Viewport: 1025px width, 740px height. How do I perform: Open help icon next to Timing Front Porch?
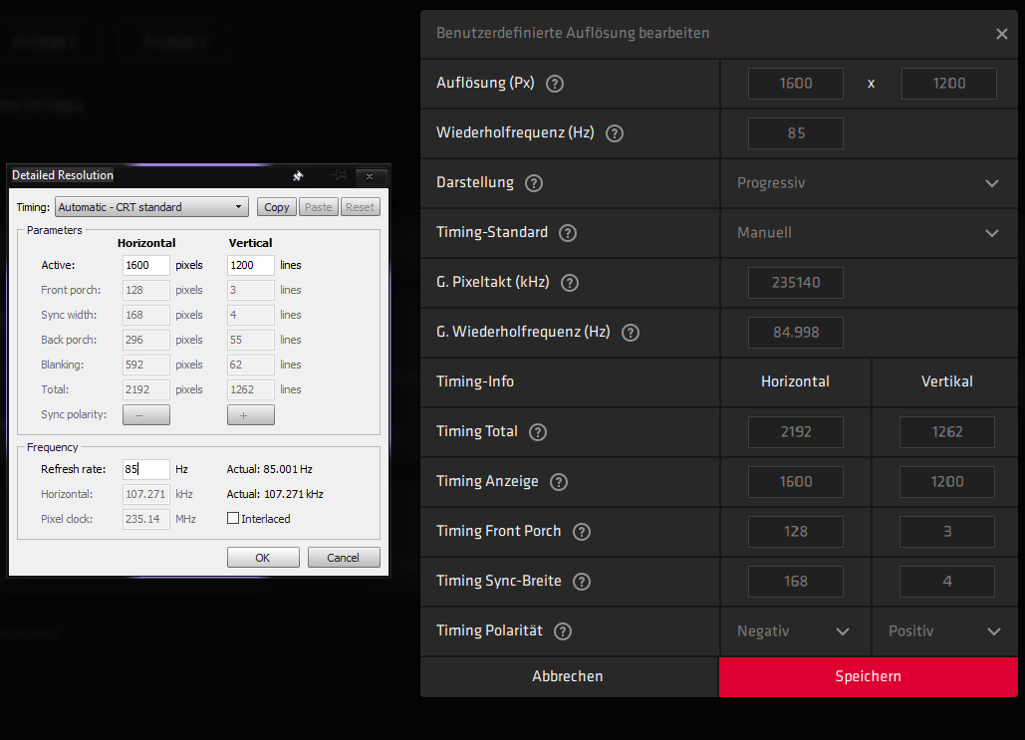[x=582, y=532]
